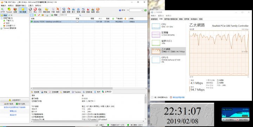Image resolution: width=253 pixels, height=127 pixels.
Task: Click the green go button beside search box
Action: pyautogui.click(x=145, y=10)
